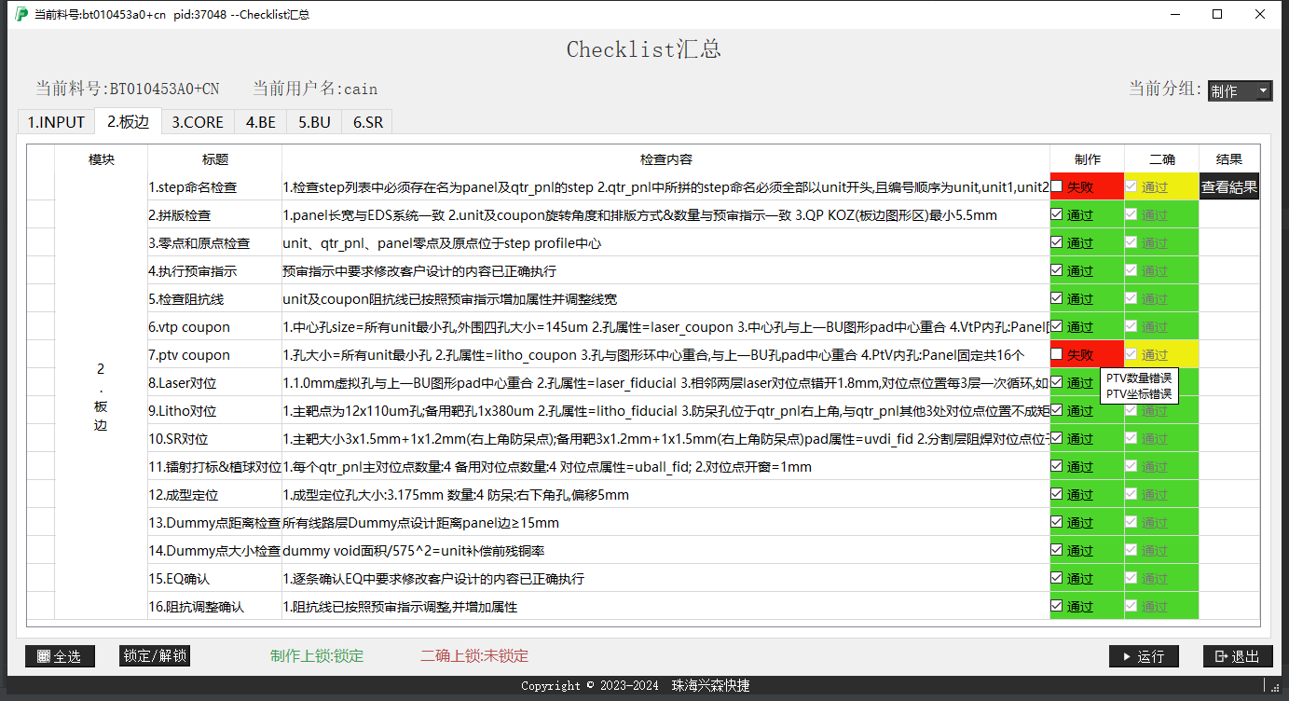This screenshot has width=1289, height=701.
Task: Open the 3.CORE tab
Action: pos(197,121)
